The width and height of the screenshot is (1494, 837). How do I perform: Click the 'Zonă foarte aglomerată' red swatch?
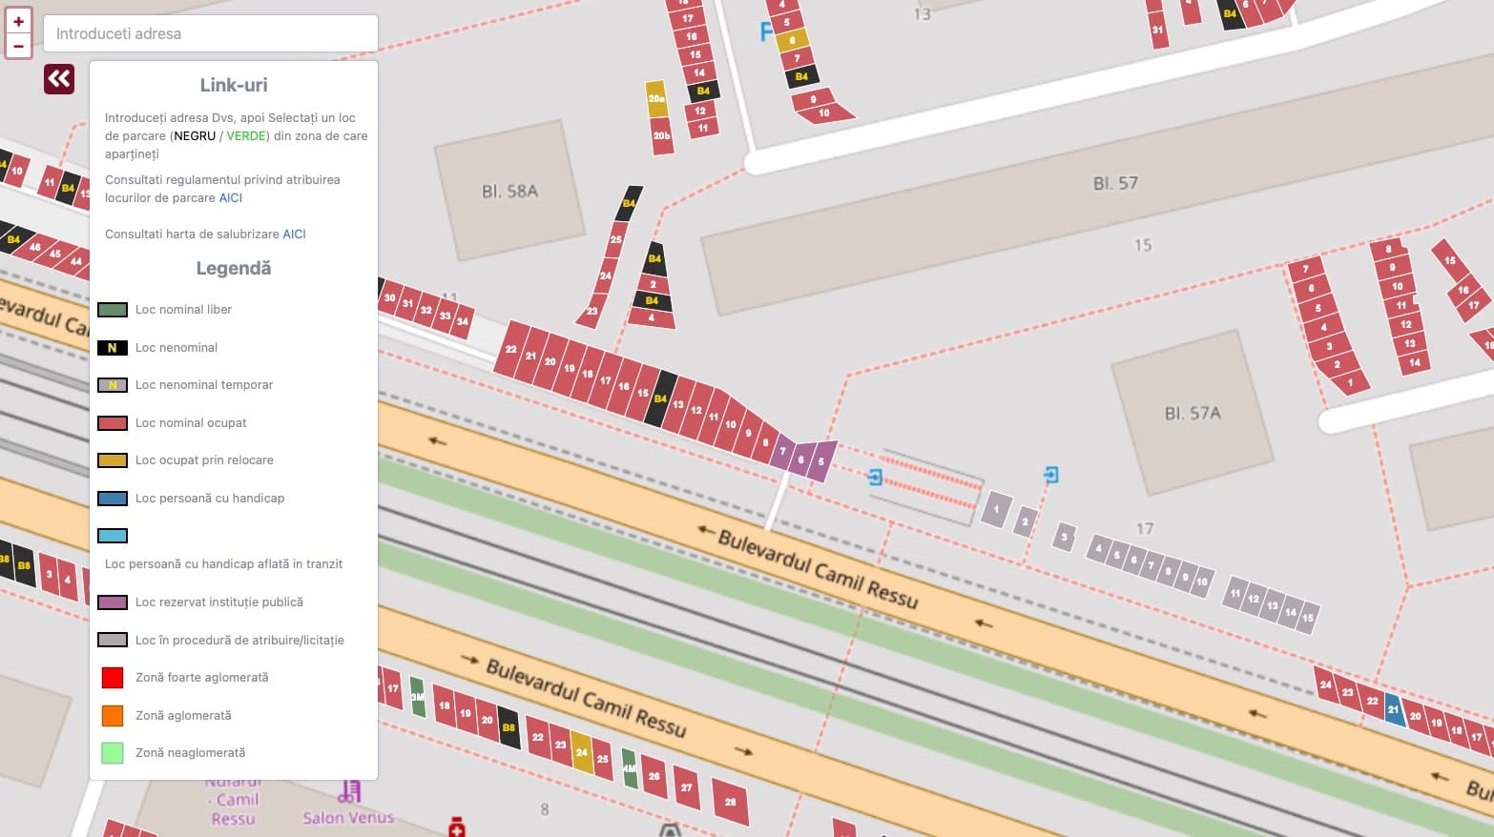113,678
